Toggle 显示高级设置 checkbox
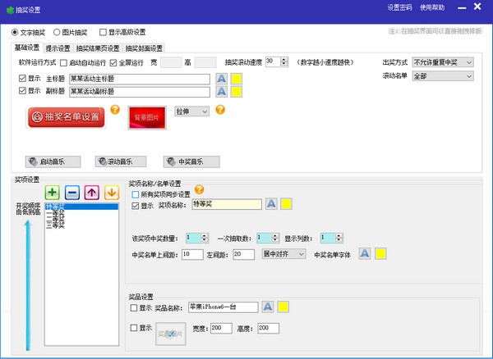The width and height of the screenshot is (493, 359). 103,33
